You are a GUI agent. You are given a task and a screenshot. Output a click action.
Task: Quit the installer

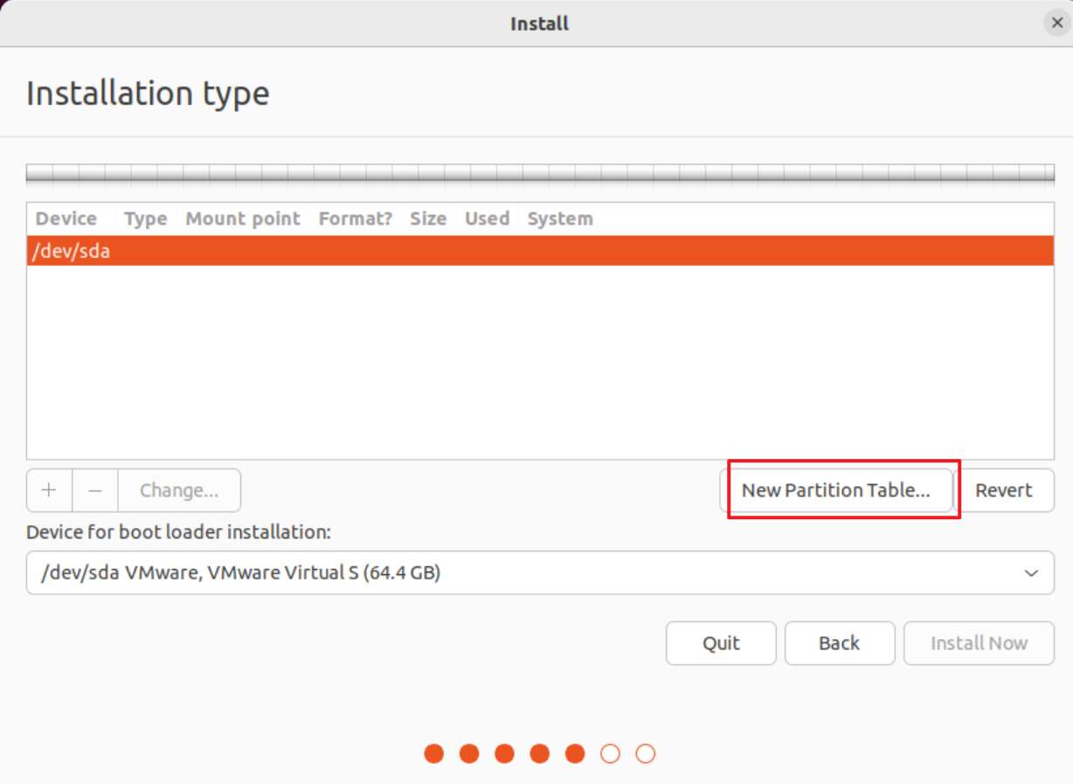721,643
